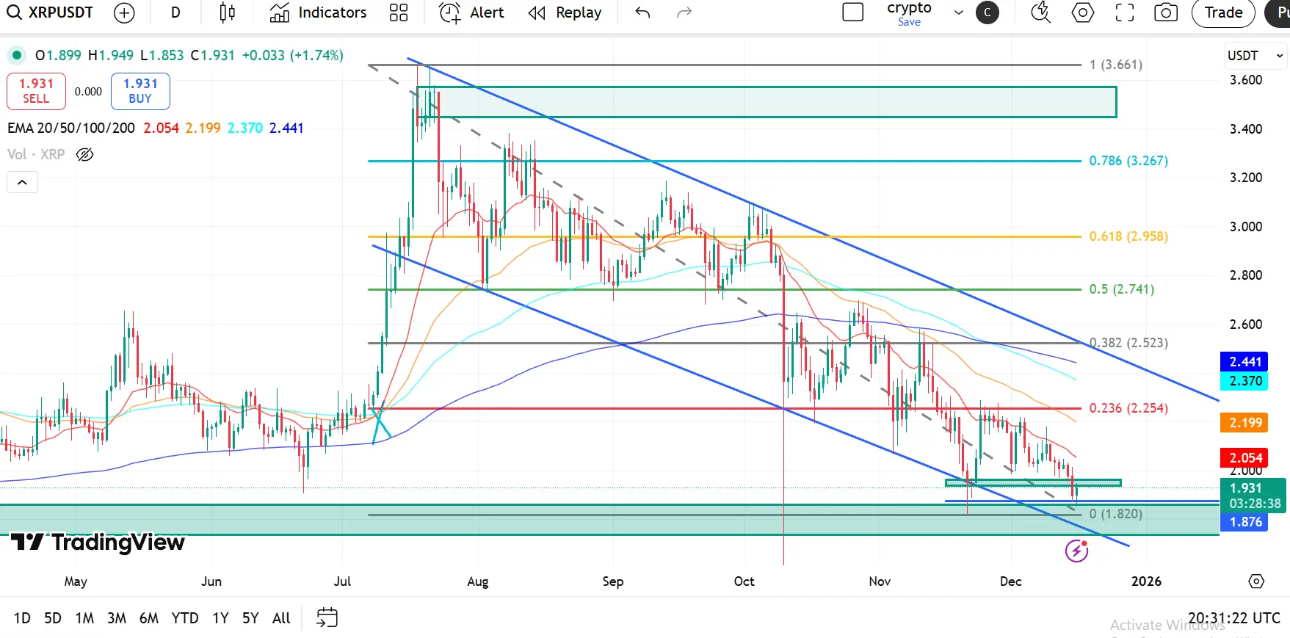Take a chart snapshot with camera
This screenshot has height=638, width=1290.
pos(1166,12)
